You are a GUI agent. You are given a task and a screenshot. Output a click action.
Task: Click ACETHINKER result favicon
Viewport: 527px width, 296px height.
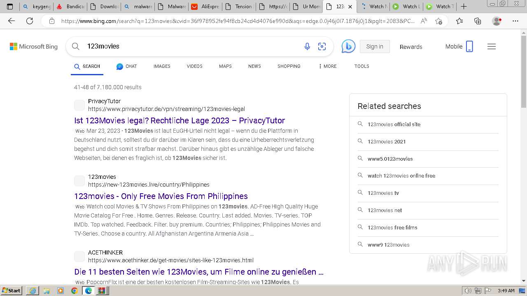(x=79, y=257)
